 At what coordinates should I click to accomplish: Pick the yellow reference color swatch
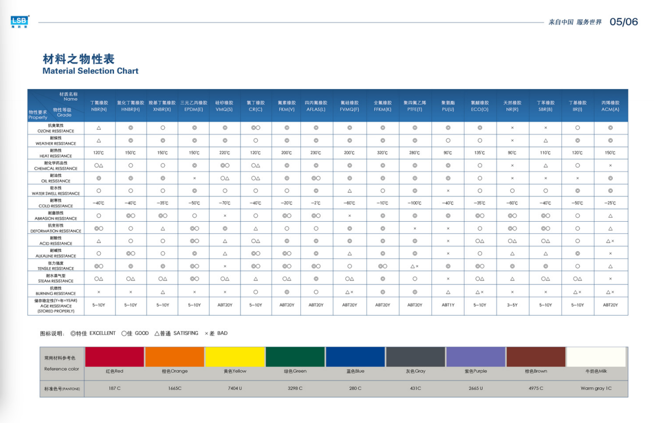coord(235,357)
